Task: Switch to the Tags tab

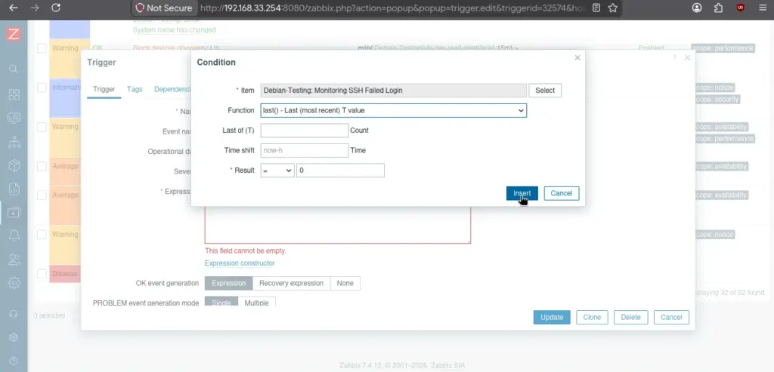Action: 135,89
